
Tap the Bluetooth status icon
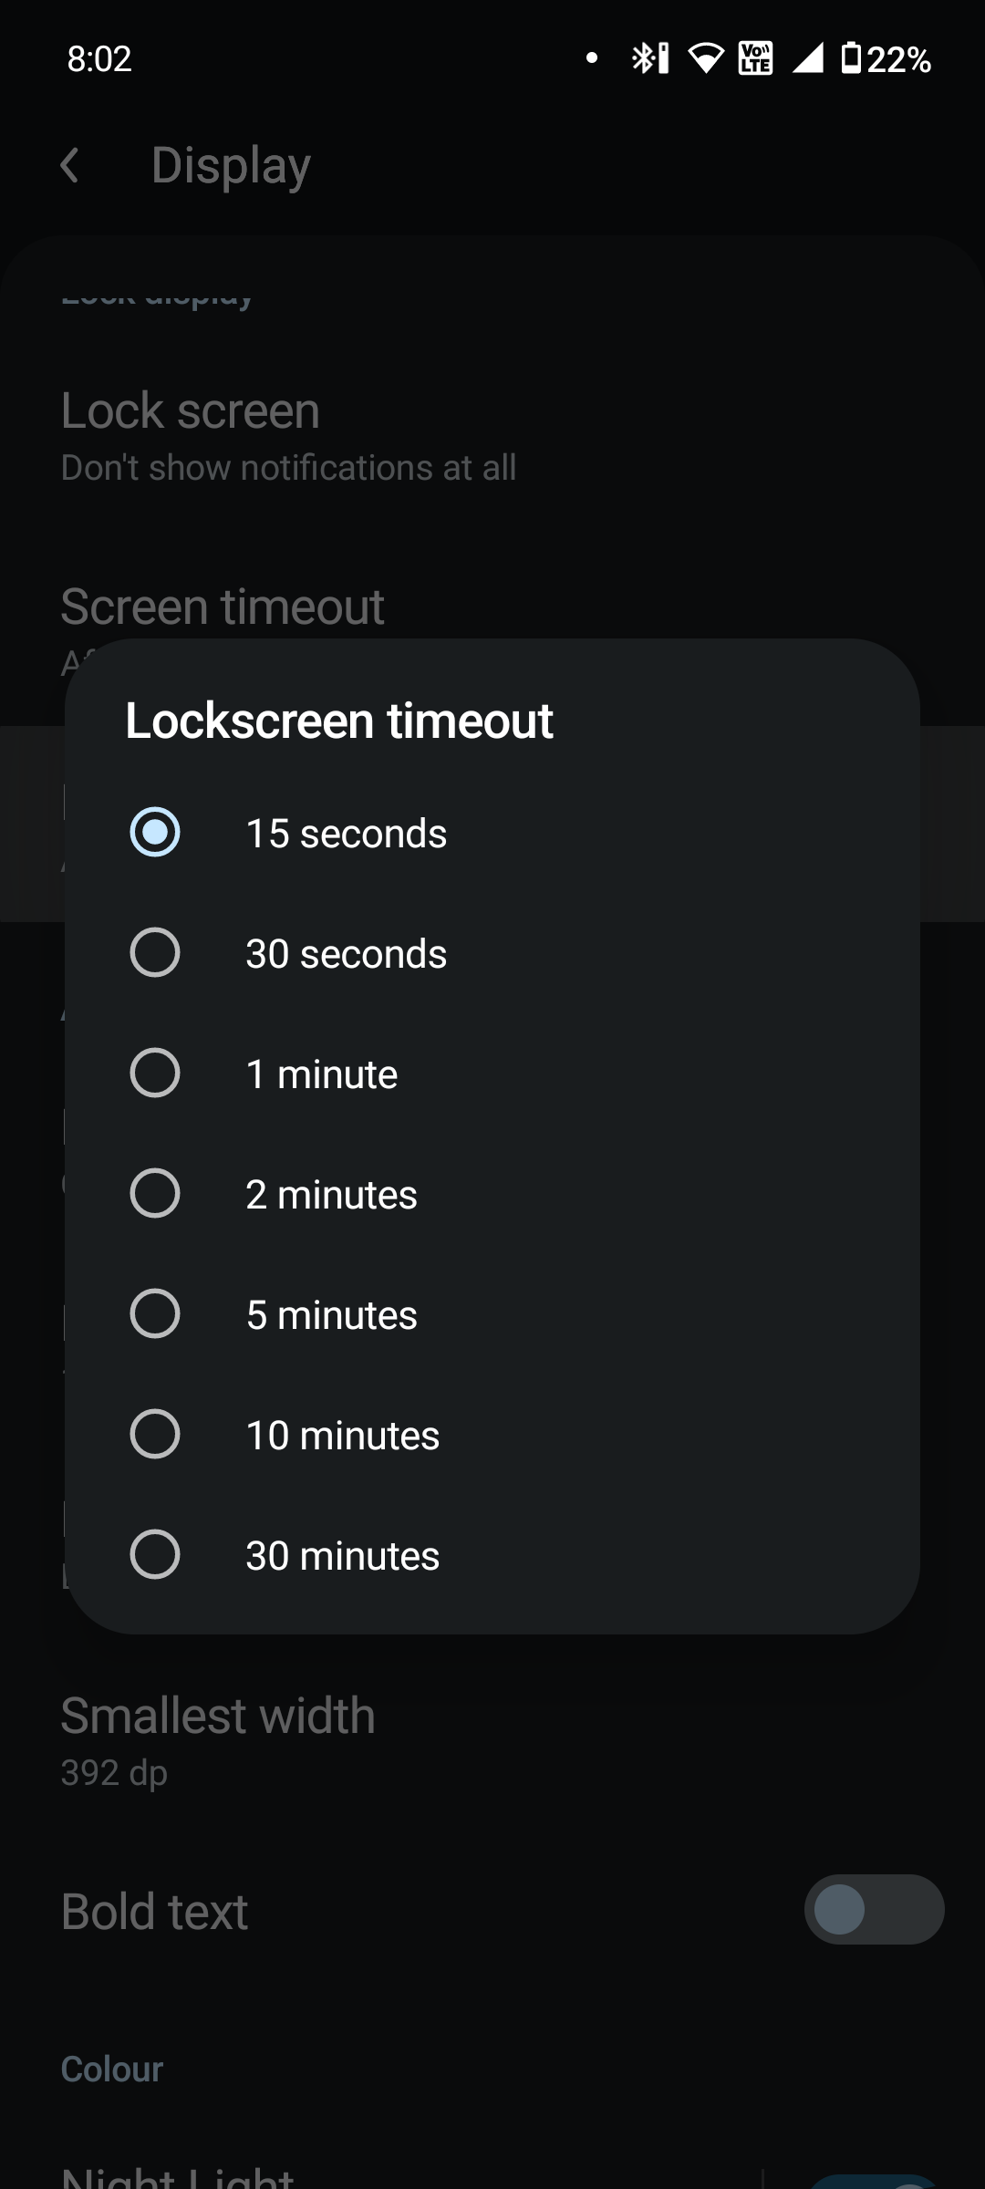point(649,58)
